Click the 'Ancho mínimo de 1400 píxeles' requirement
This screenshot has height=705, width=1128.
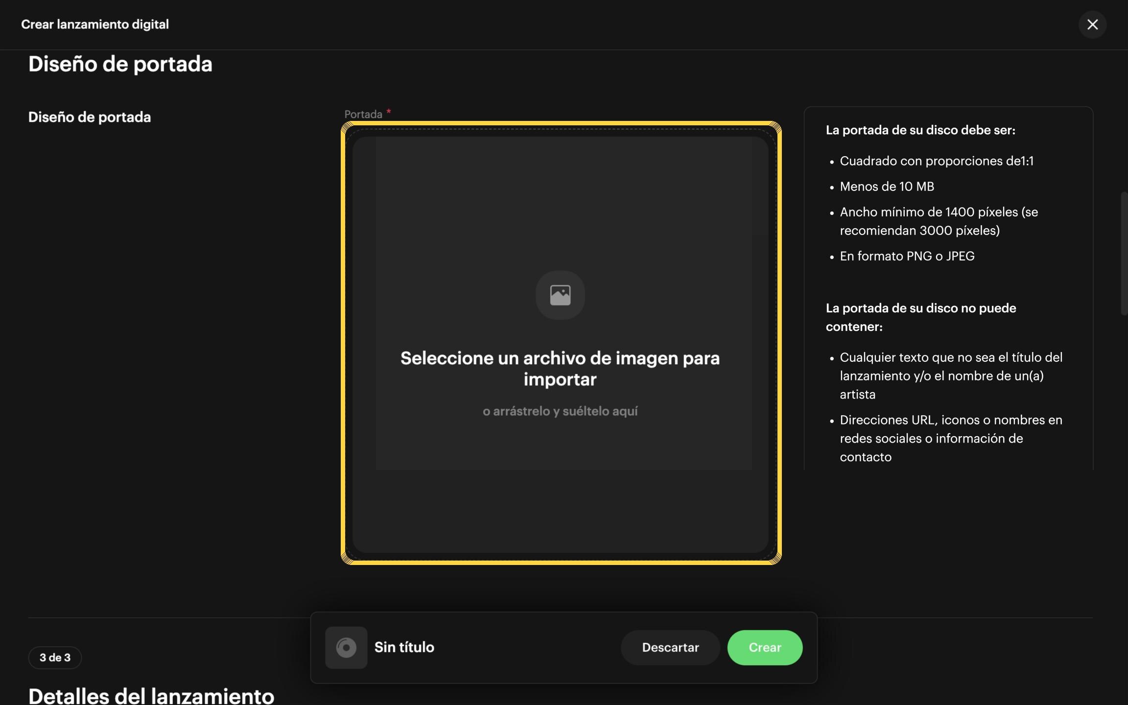939,221
